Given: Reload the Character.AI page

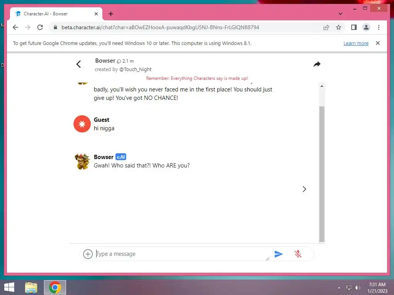Looking at the screenshot, I should (x=40, y=27).
